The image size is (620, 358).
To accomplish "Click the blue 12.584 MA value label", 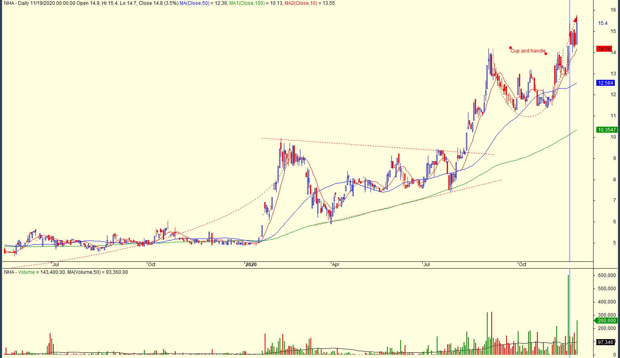I will tap(605, 83).
